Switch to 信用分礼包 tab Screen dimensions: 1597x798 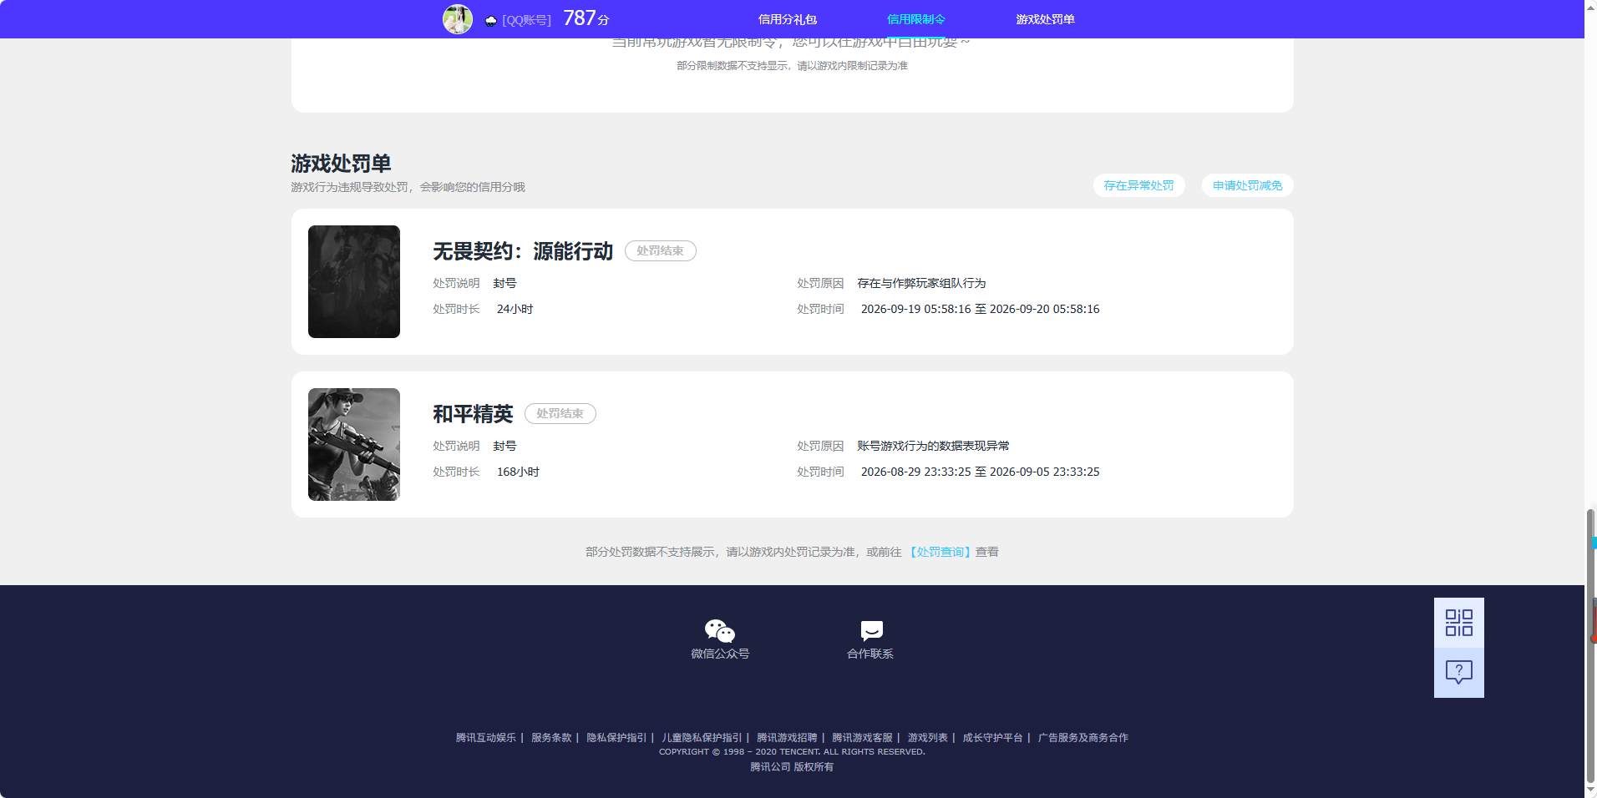(788, 19)
